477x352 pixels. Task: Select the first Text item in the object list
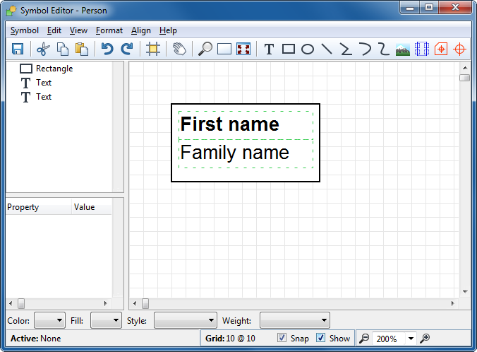[x=36, y=83]
